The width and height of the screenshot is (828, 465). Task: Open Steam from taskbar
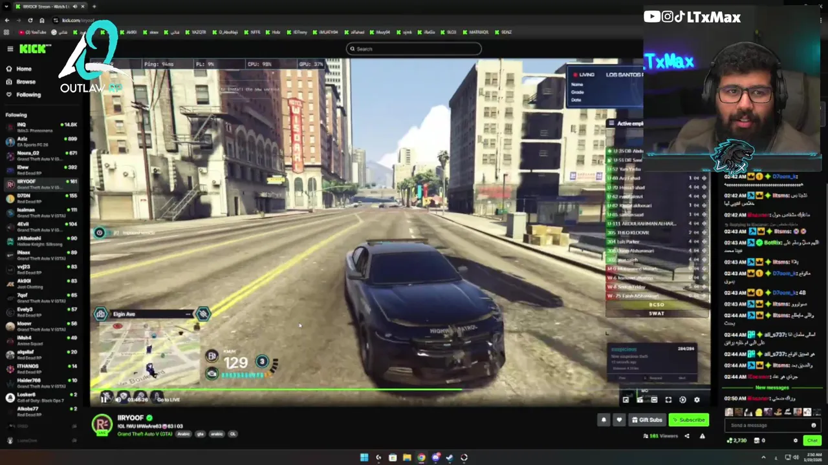[x=450, y=457]
